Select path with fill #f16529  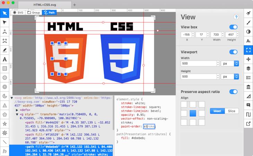(x=62, y=138)
